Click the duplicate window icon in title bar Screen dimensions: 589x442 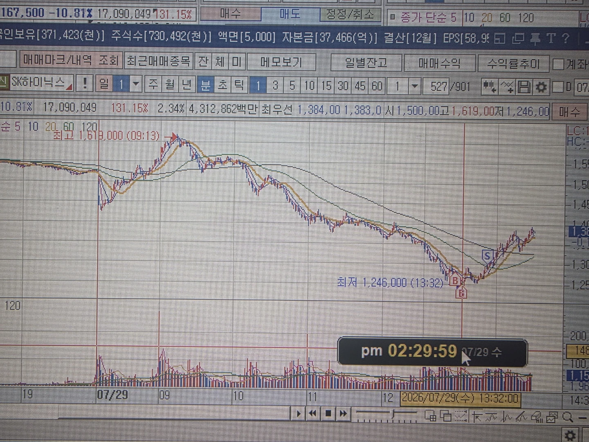[x=518, y=38]
